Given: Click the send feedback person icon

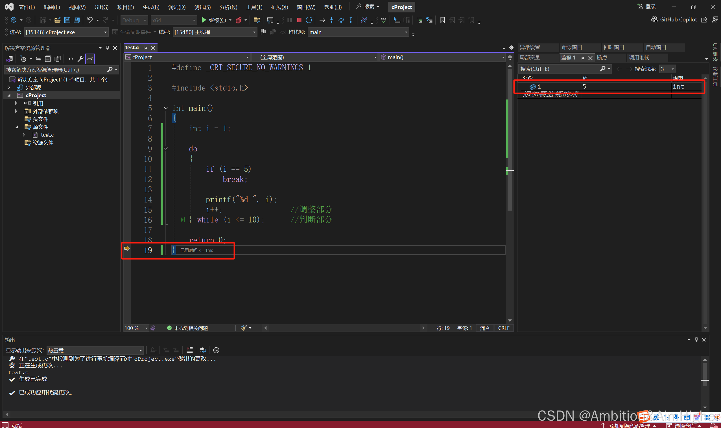Looking at the screenshot, I should pyautogui.click(x=715, y=20).
